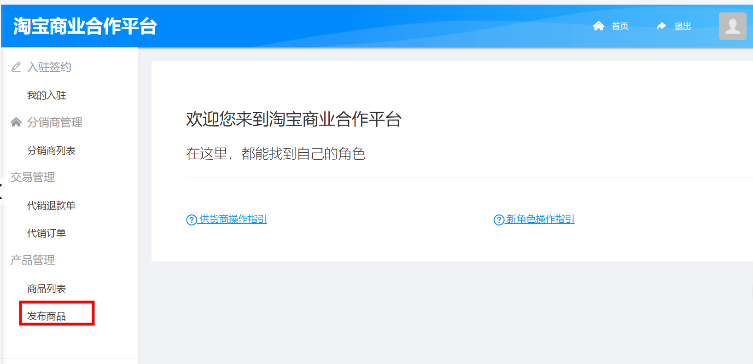Click the 退出 logout text
The width and height of the screenshot is (753, 364).
[683, 26]
